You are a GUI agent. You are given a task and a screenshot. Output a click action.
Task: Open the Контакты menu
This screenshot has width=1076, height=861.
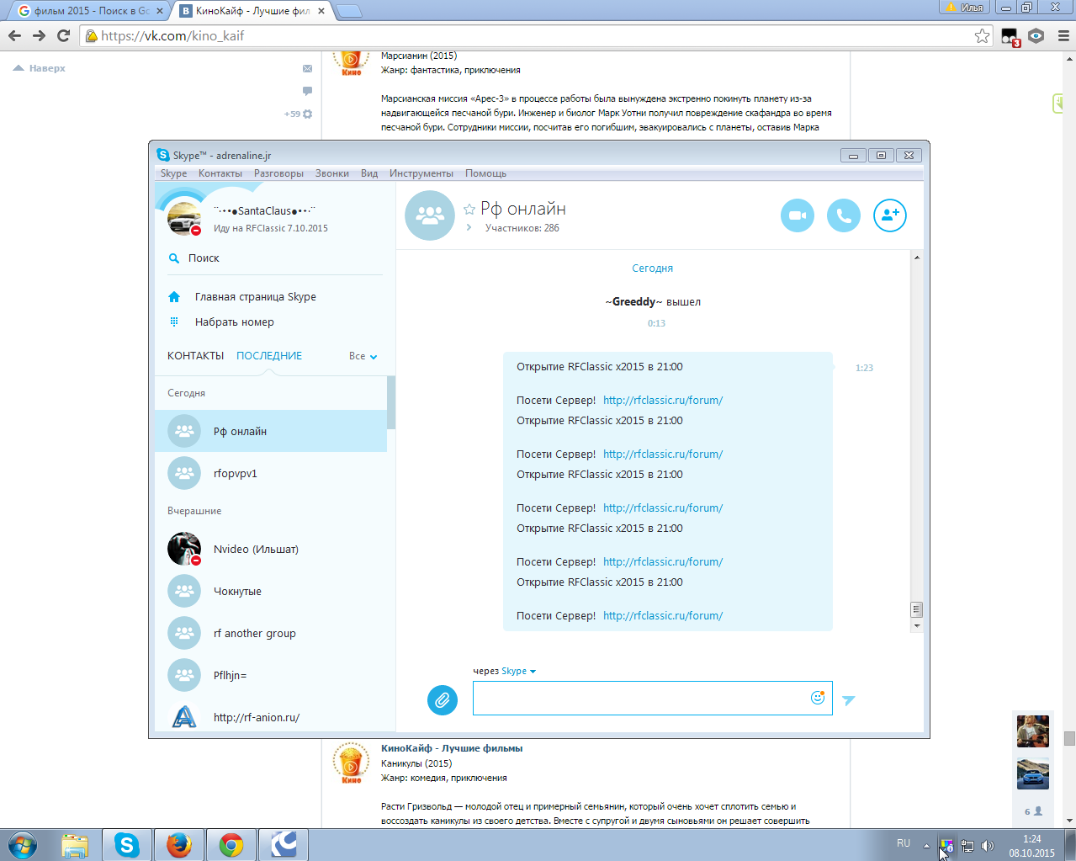point(220,173)
